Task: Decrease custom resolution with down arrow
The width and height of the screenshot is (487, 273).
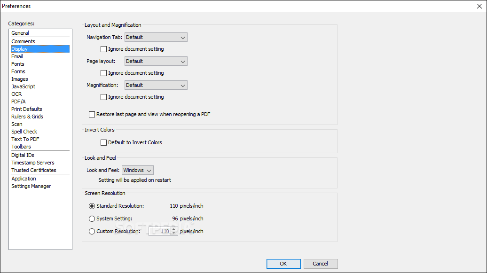Action: (x=174, y=233)
